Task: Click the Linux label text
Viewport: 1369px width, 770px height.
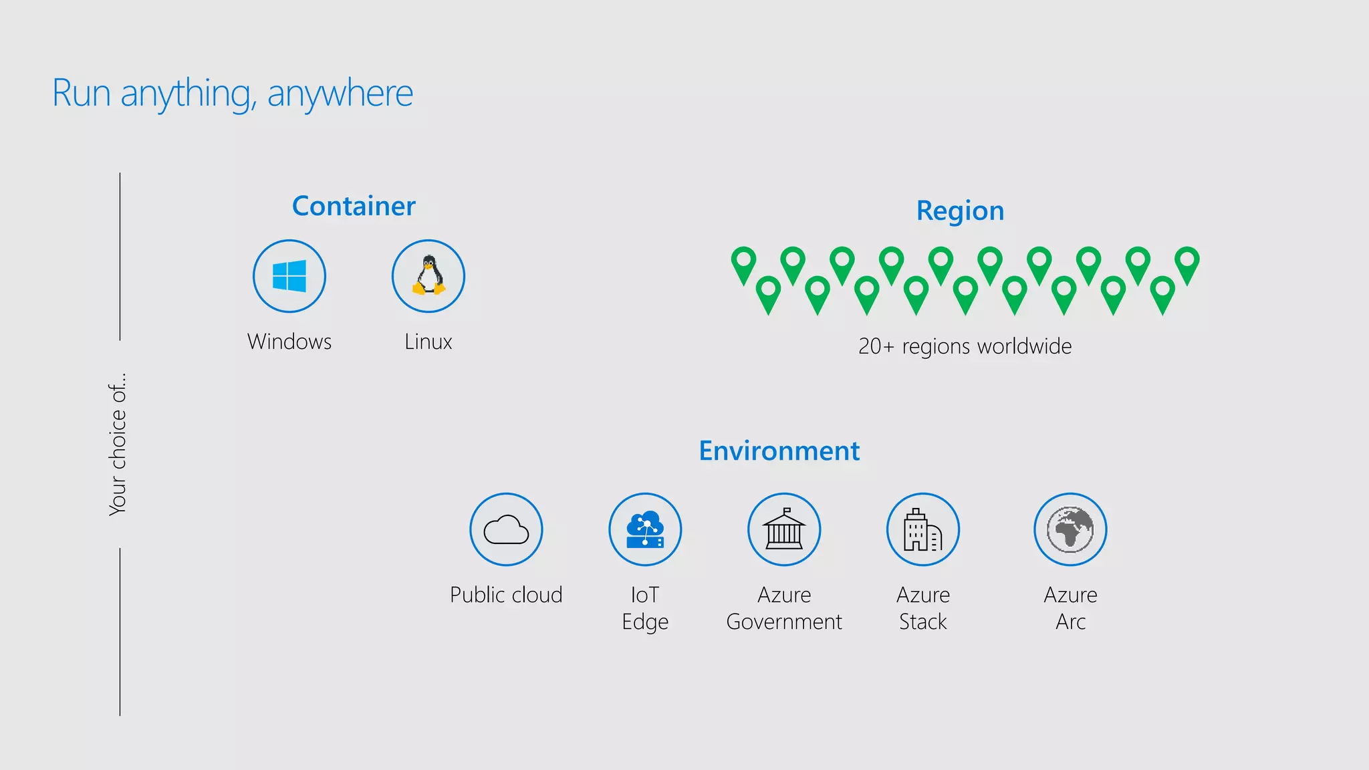Action: pos(428,342)
